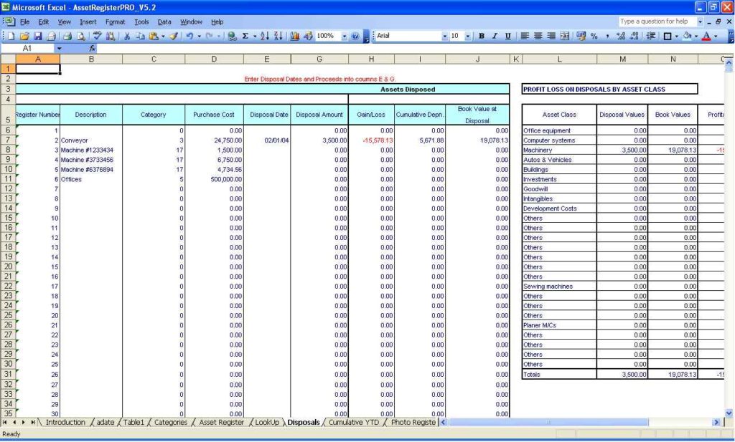This screenshot has height=442, width=735.
Task: Toggle Italic formatting
Action: point(495,36)
